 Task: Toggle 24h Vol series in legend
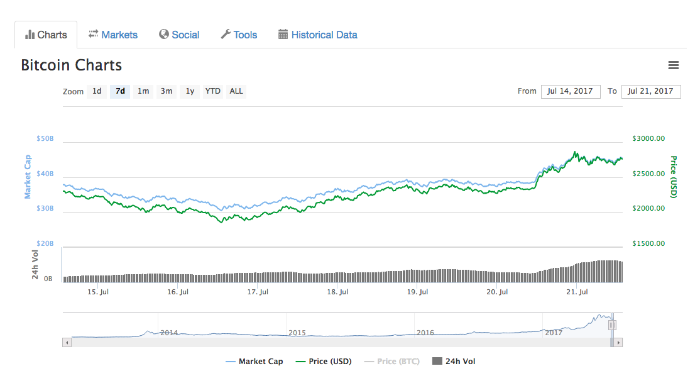(454, 361)
